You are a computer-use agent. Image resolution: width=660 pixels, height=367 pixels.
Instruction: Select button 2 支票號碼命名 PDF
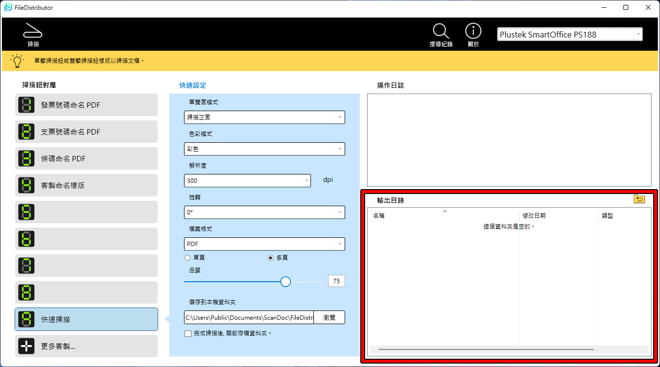click(86, 132)
